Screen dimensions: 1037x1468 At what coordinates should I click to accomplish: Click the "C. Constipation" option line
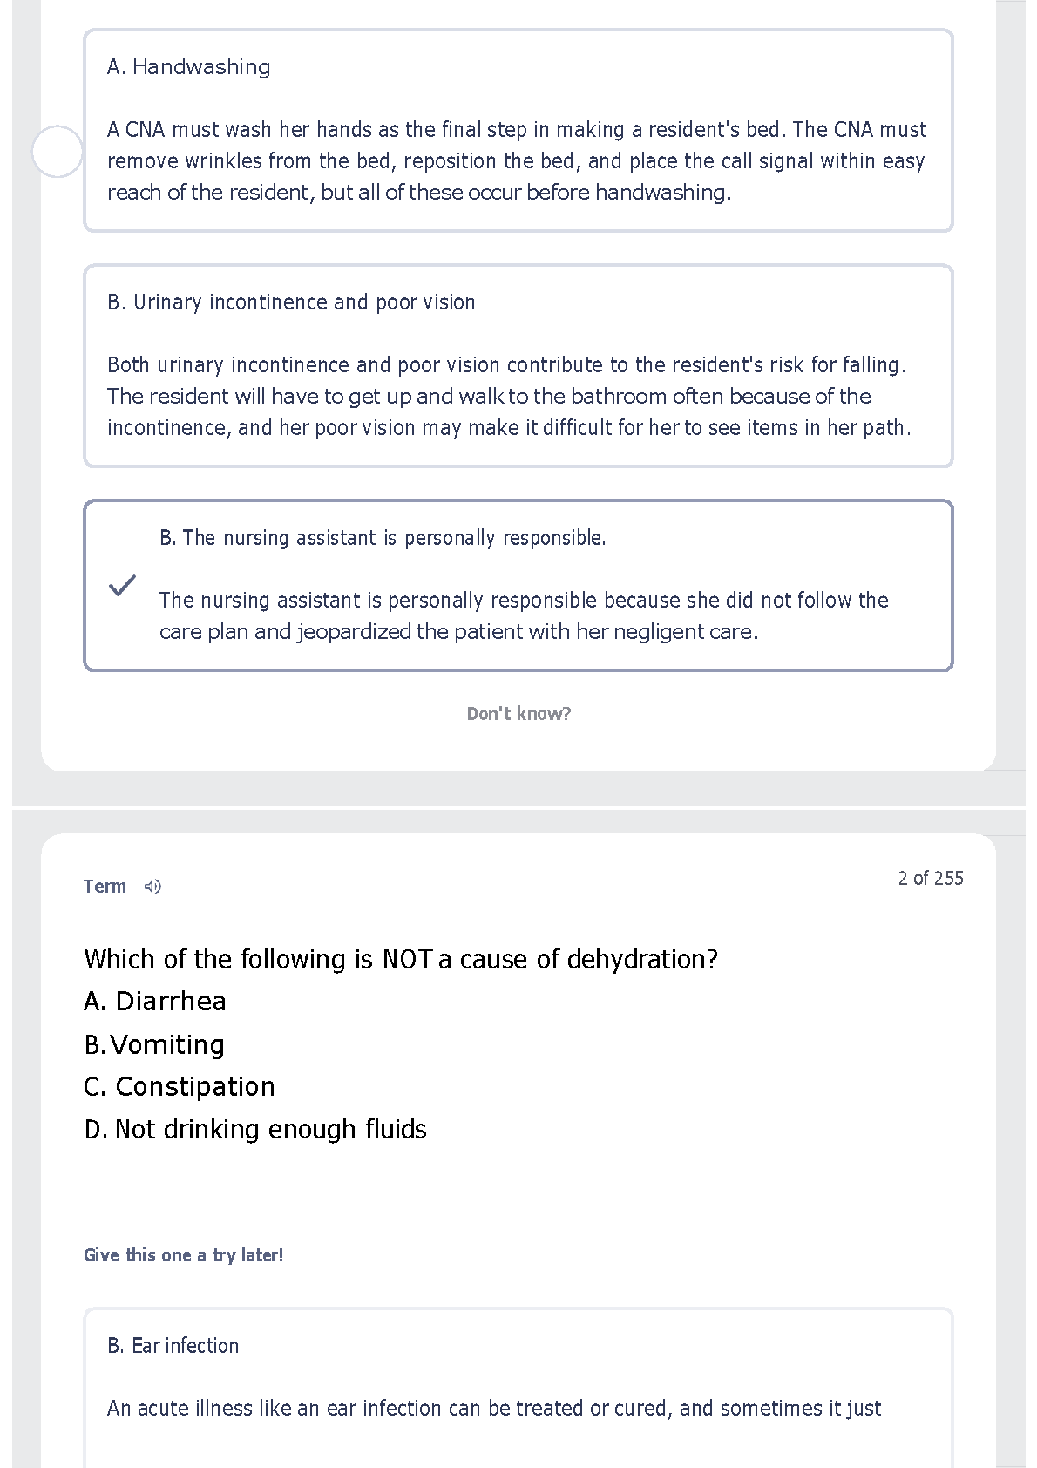[x=180, y=1087]
